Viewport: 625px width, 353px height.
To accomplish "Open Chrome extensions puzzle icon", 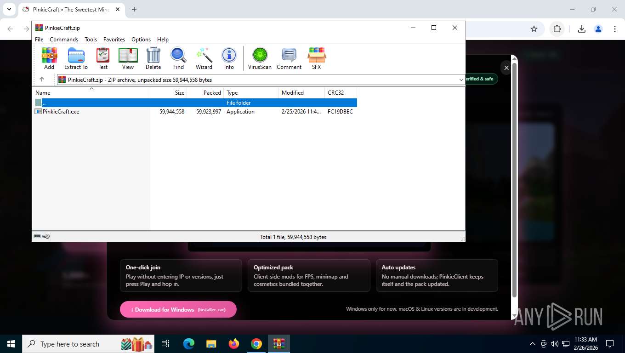I will [x=557, y=29].
